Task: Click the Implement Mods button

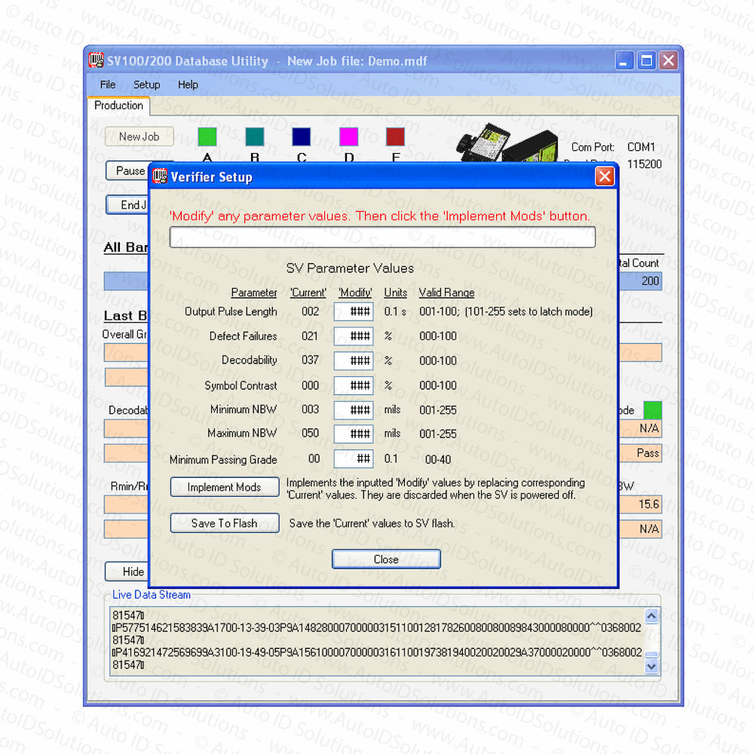Action: (225, 487)
